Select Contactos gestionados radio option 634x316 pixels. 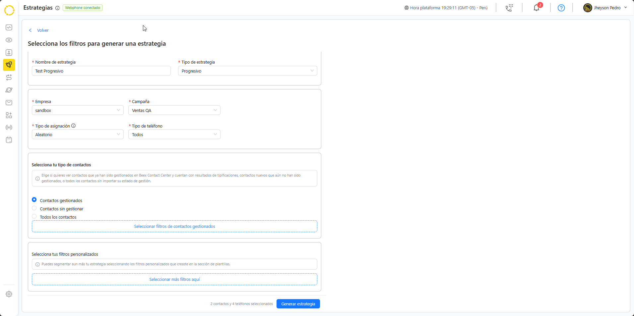click(x=34, y=200)
